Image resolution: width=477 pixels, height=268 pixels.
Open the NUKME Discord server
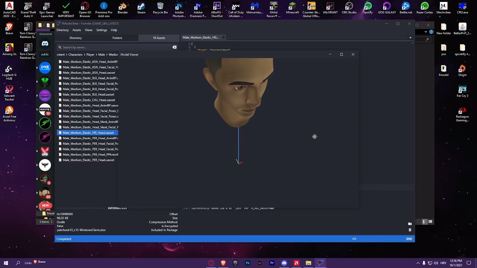pos(45,109)
